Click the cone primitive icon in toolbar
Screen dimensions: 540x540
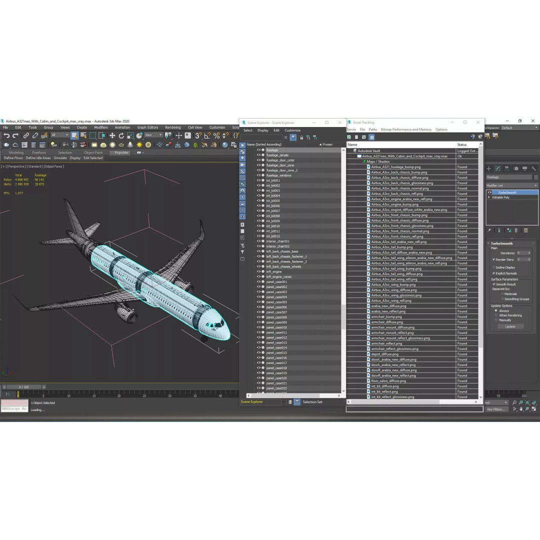(x=130, y=145)
